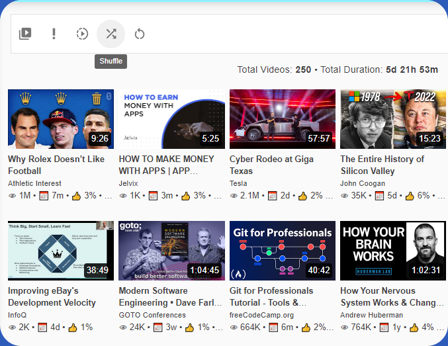448x346 pixels.
Task: Click the Rolex video thumbnail with three faces
Action: pos(61,119)
